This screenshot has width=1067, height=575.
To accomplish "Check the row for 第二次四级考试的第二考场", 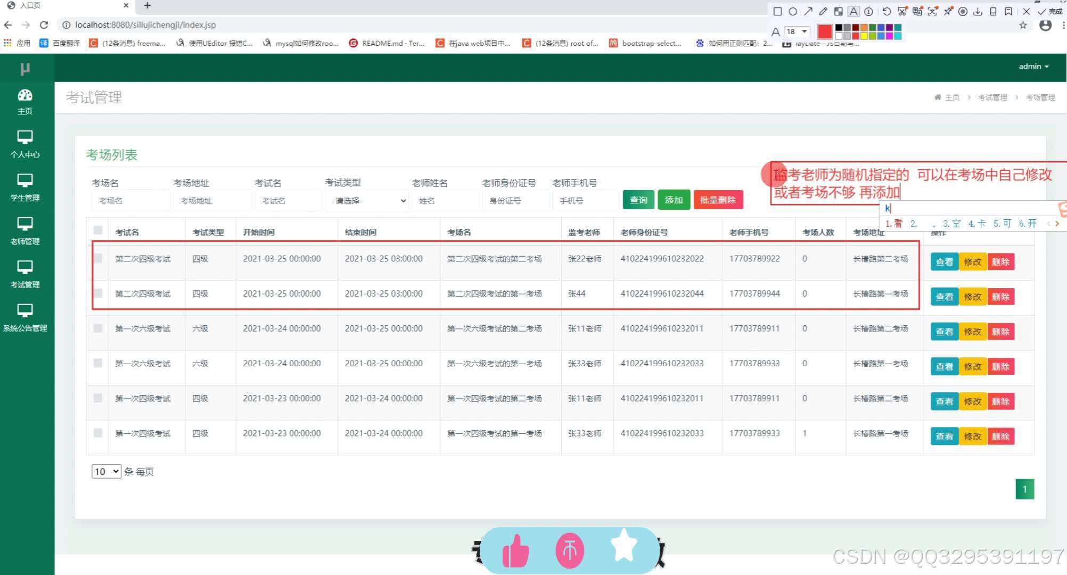I will click(x=98, y=258).
